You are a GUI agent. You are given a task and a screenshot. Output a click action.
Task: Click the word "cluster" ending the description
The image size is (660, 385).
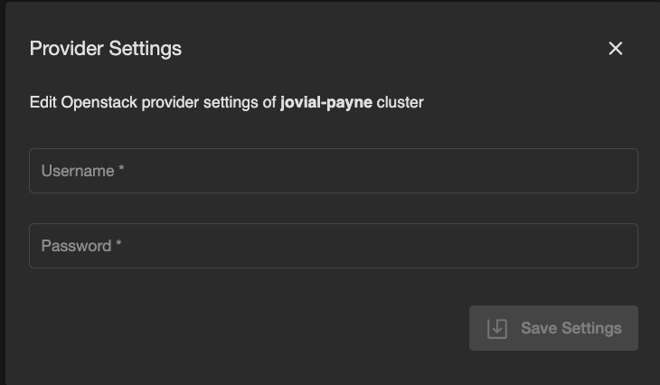[401, 102]
